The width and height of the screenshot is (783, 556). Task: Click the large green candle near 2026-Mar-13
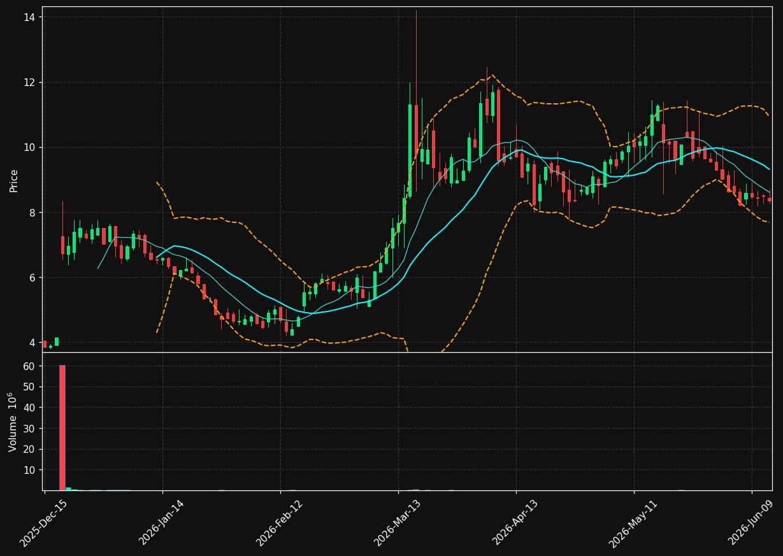410,151
